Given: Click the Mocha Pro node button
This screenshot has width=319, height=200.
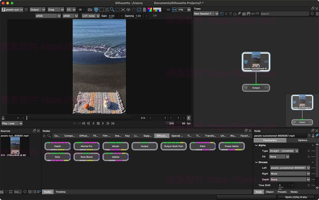Looking at the screenshot, I should tap(87, 146).
